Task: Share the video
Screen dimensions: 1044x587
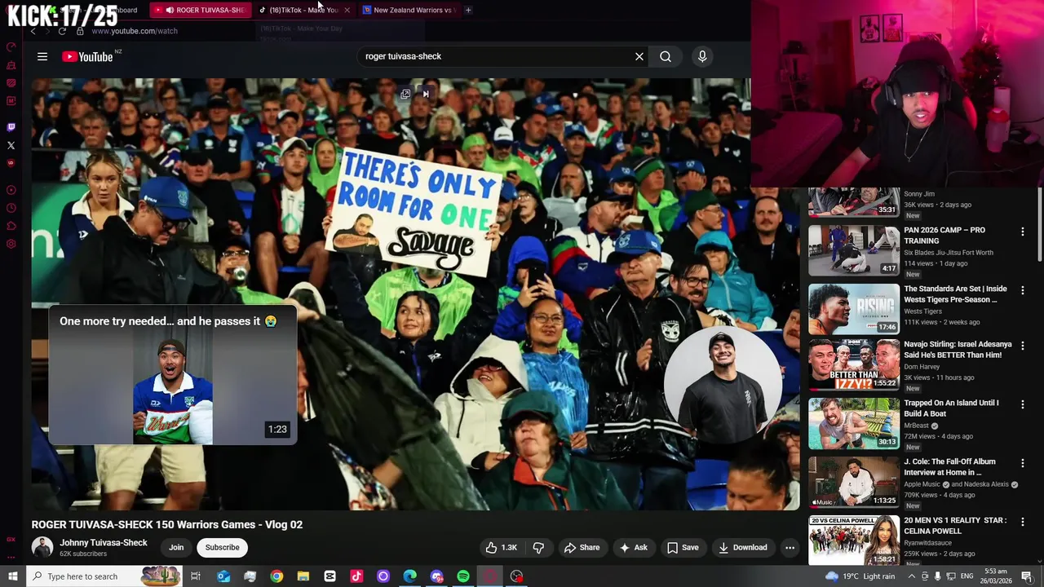Action: coord(582,548)
